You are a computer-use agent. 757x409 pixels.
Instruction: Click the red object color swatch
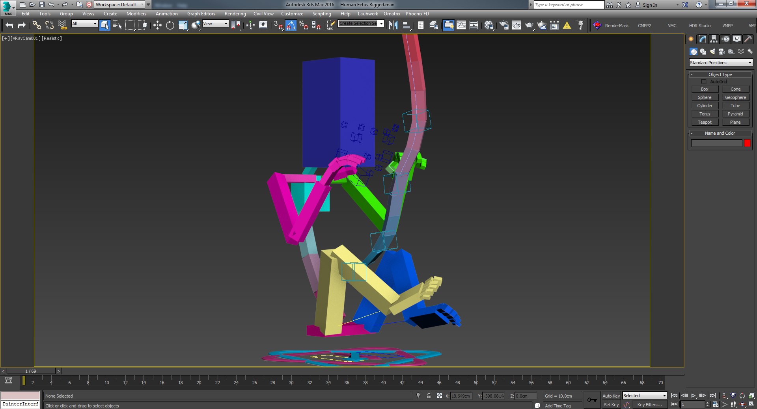(747, 143)
